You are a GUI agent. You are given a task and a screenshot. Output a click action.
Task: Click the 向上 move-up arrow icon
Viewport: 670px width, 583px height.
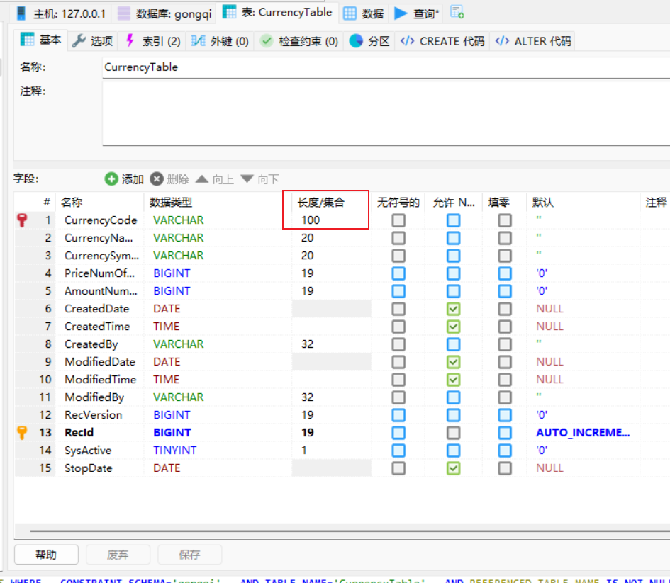pos(201,179)
